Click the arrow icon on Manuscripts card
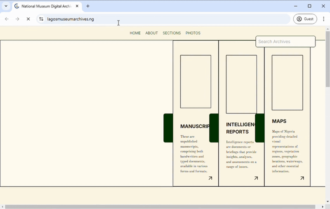Image resolution: width=330 pixels, height=209 pixels. point(210,178)
